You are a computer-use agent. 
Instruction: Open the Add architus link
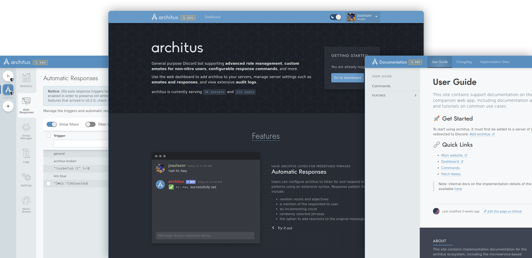482,134
